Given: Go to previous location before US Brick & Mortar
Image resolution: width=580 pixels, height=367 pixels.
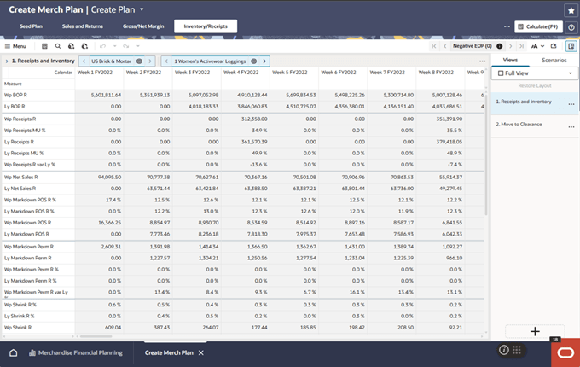Looking at the screenshot, I should click(84, 61).
